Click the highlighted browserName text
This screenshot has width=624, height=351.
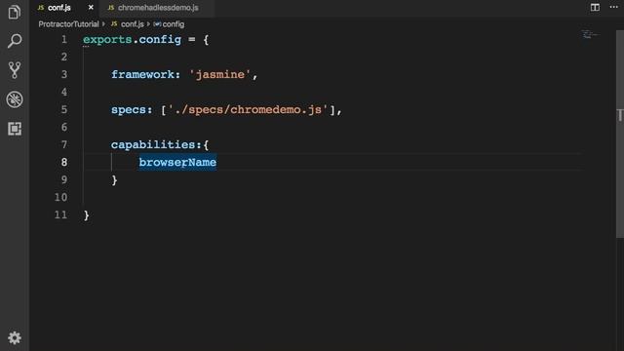coord(177,162)
